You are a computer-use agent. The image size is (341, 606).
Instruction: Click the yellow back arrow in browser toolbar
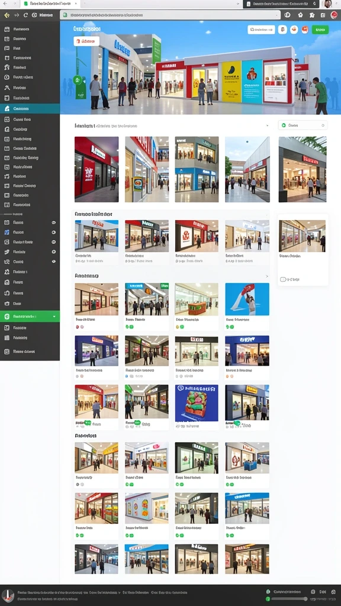click(7, 15)
